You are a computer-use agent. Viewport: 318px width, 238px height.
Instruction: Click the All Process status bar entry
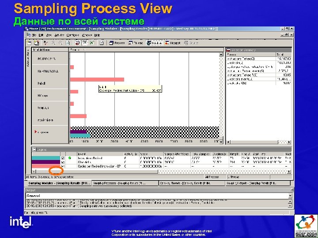[215, 177]
